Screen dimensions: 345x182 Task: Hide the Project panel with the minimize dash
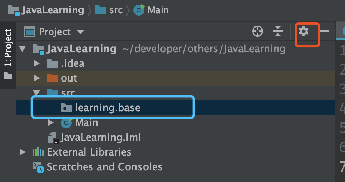pyautogui.click(x=324, y=31)
